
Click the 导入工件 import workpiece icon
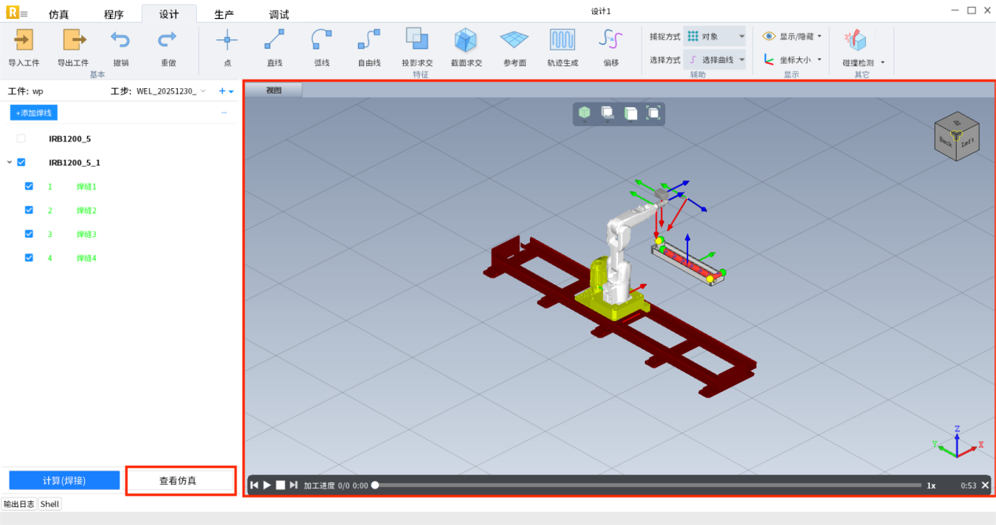tap(24, 40)
